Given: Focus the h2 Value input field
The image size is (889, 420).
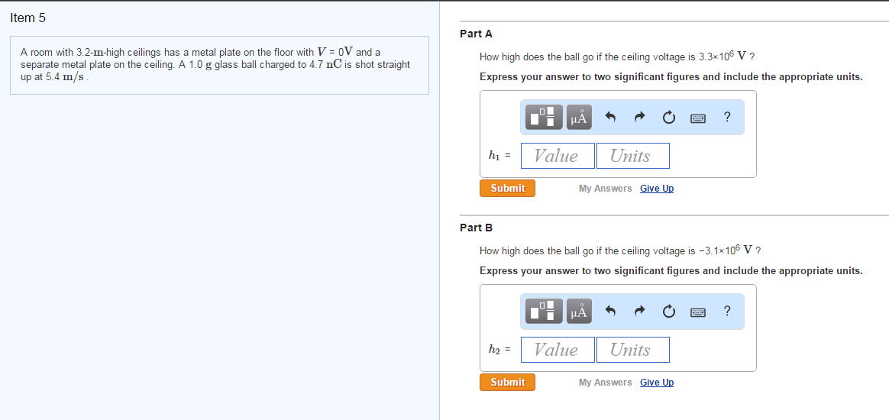Looking at the screenshot, I should click(x=558, y=350).
